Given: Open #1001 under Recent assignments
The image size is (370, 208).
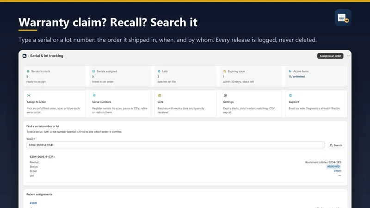Looking at the screenshot, I should click(33, 203).
